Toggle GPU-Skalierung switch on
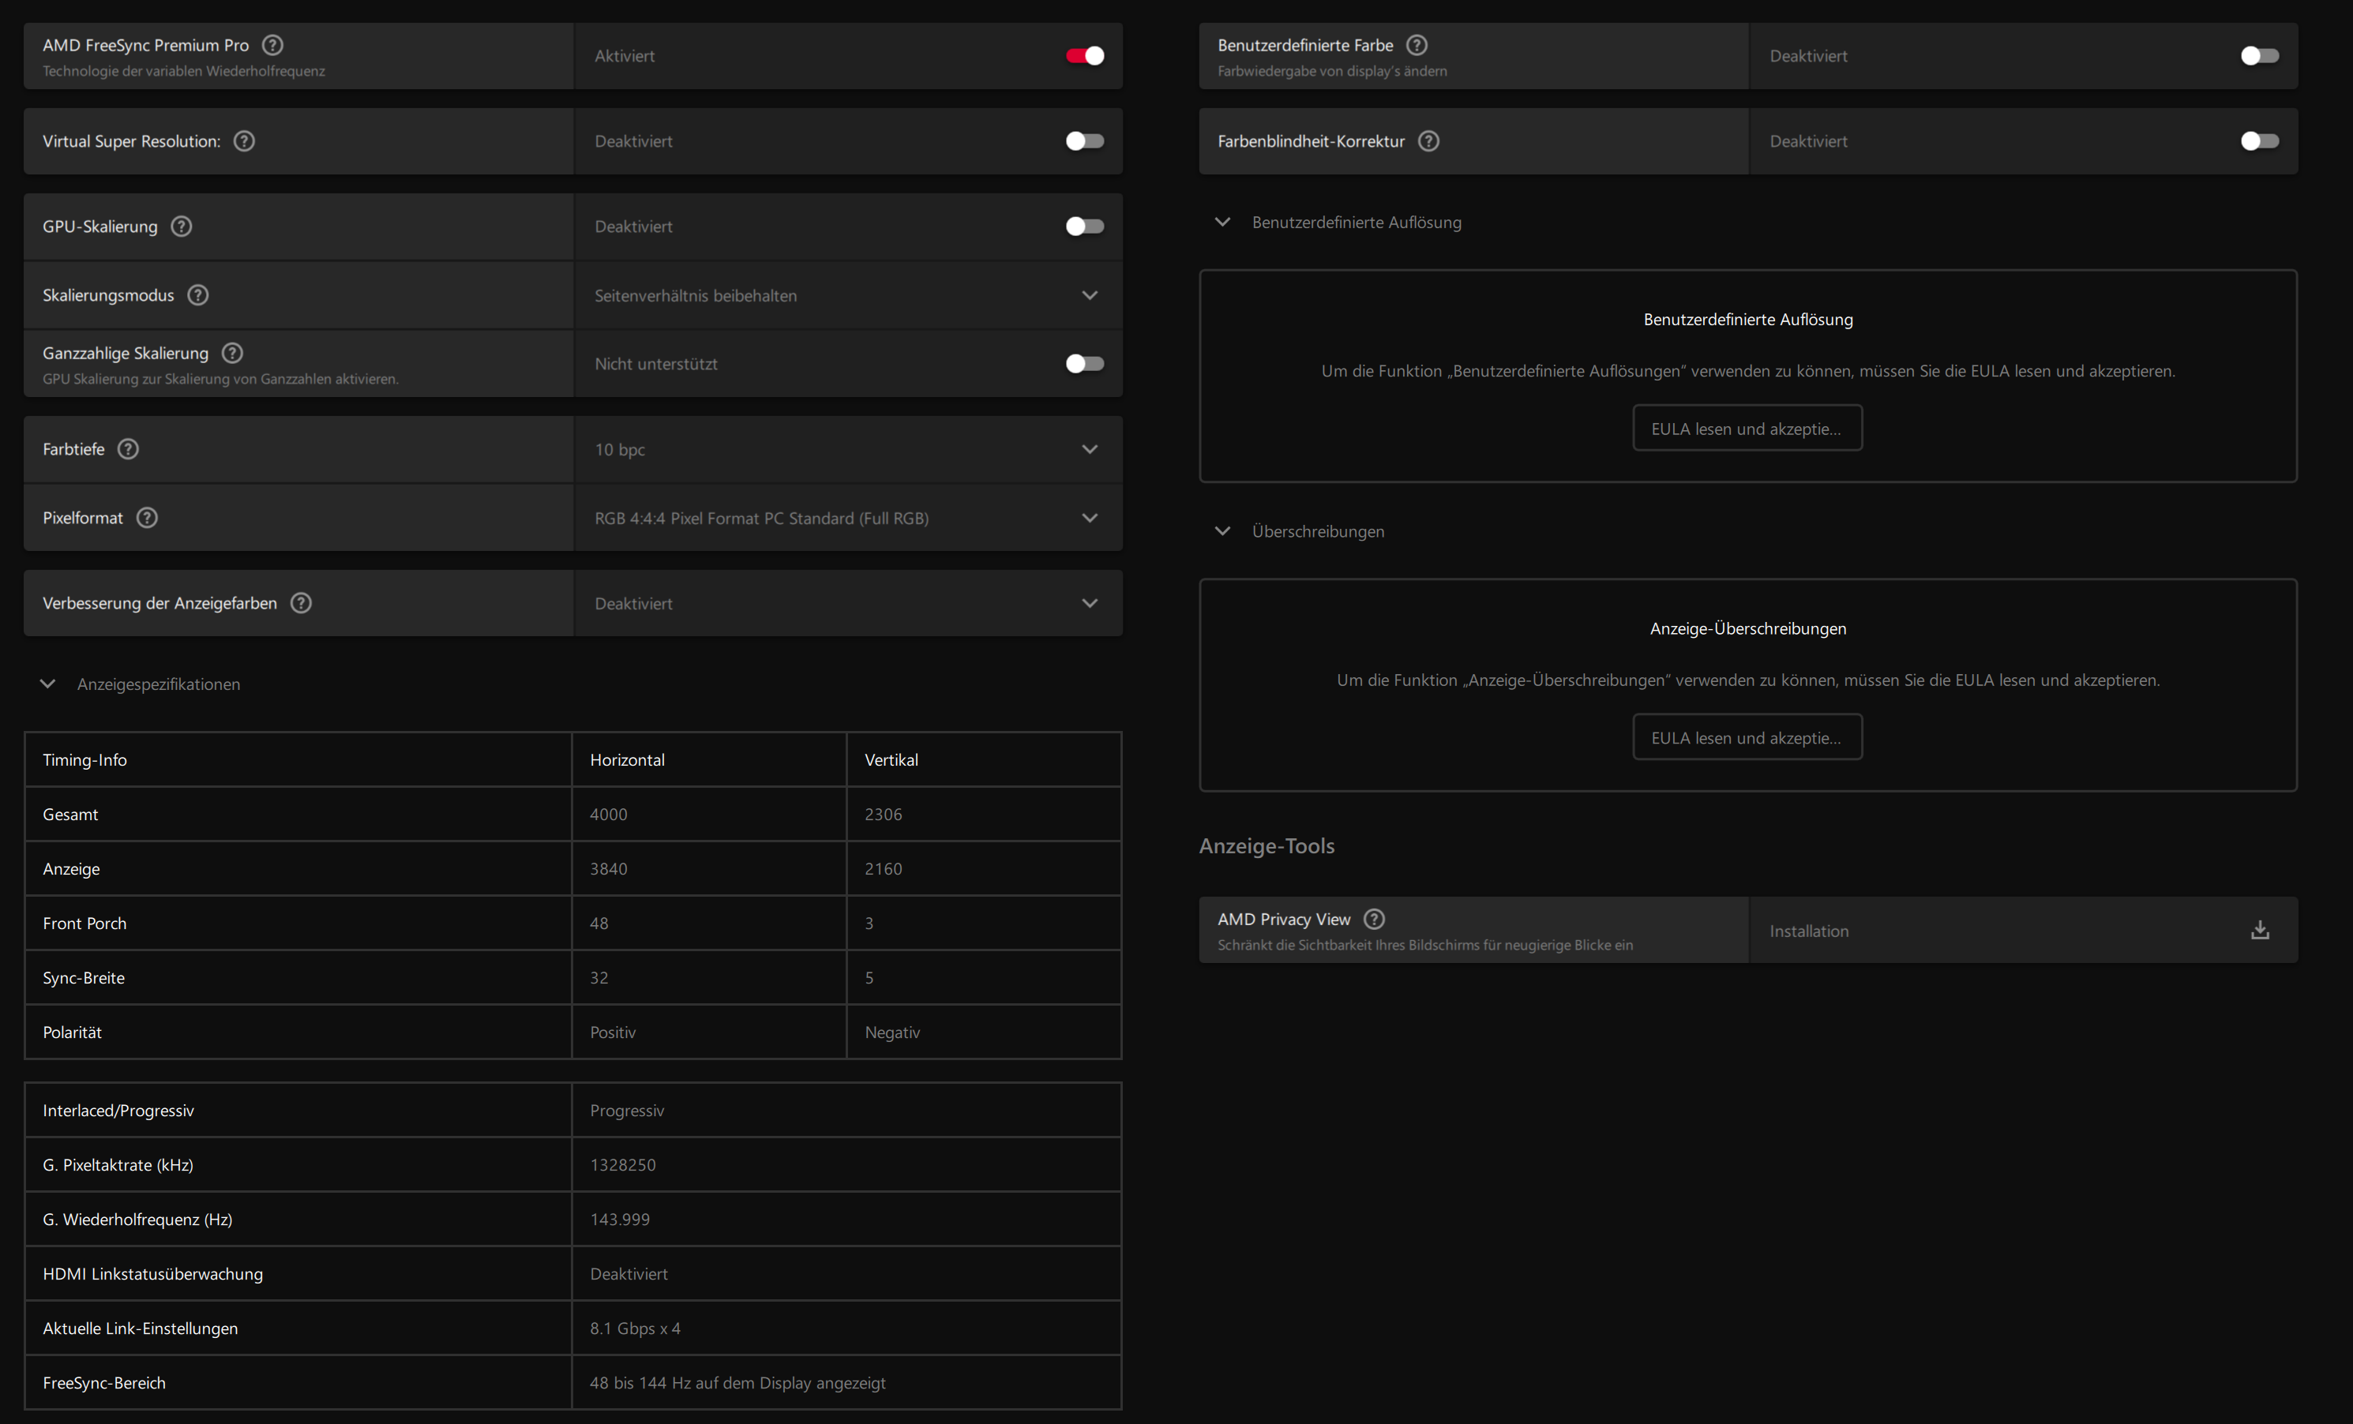 pos(1085,227)
